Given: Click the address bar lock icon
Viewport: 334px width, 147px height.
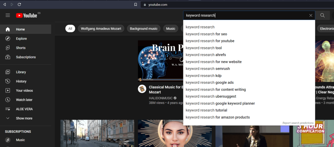Looking at the screenshot, I should point(145,5).
